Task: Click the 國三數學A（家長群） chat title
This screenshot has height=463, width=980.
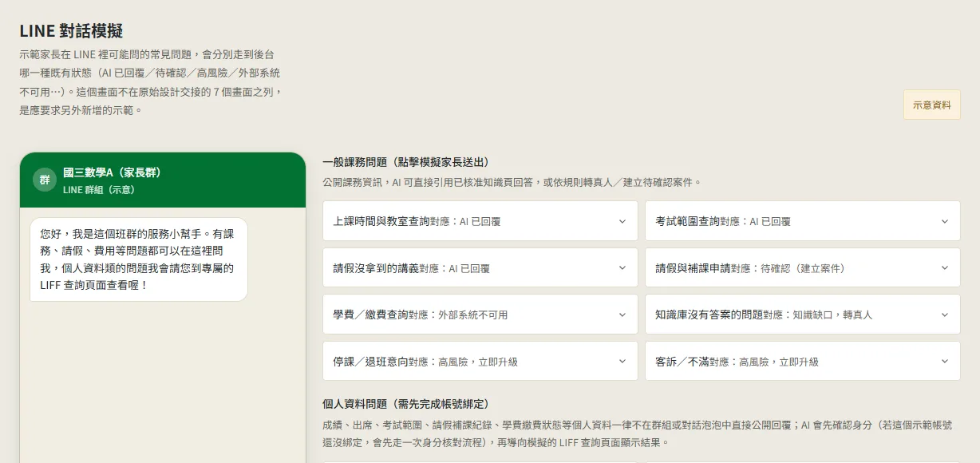Action: coord(113,172)
